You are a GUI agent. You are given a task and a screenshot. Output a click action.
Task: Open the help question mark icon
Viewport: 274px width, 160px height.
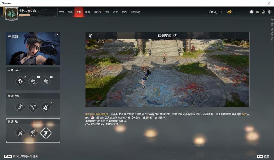[x=252, y=12]
